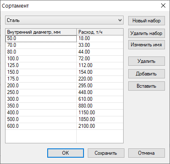Select flow rate cell 880.00

click(100, 106)
